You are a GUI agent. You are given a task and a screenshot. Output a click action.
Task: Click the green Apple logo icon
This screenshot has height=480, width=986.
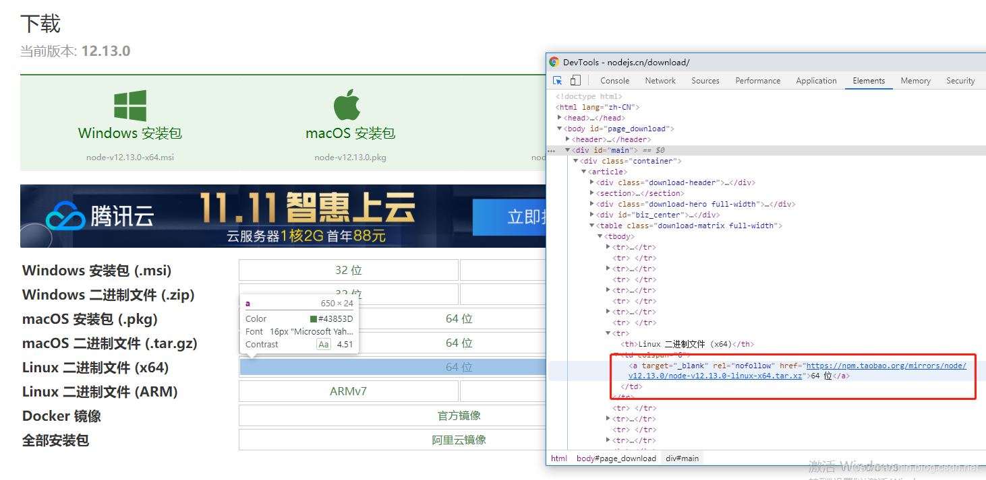(x=347, y=105)
